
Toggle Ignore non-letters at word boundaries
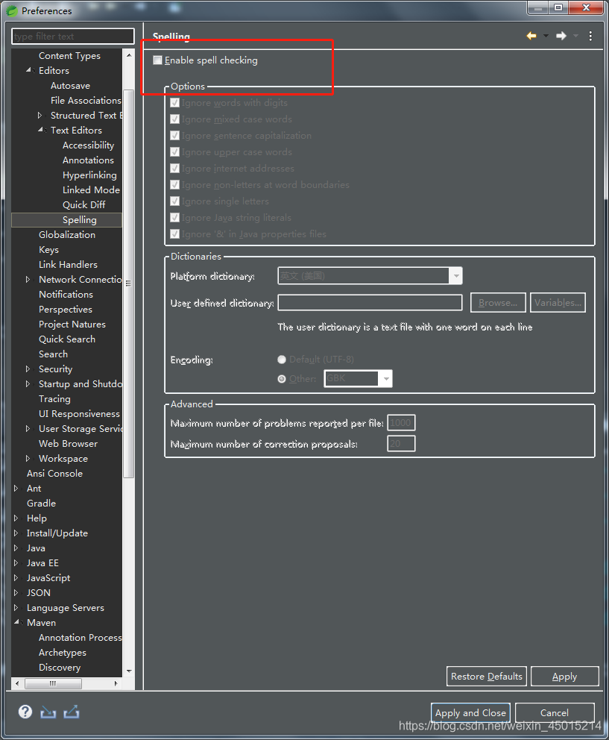pos(174,184)
